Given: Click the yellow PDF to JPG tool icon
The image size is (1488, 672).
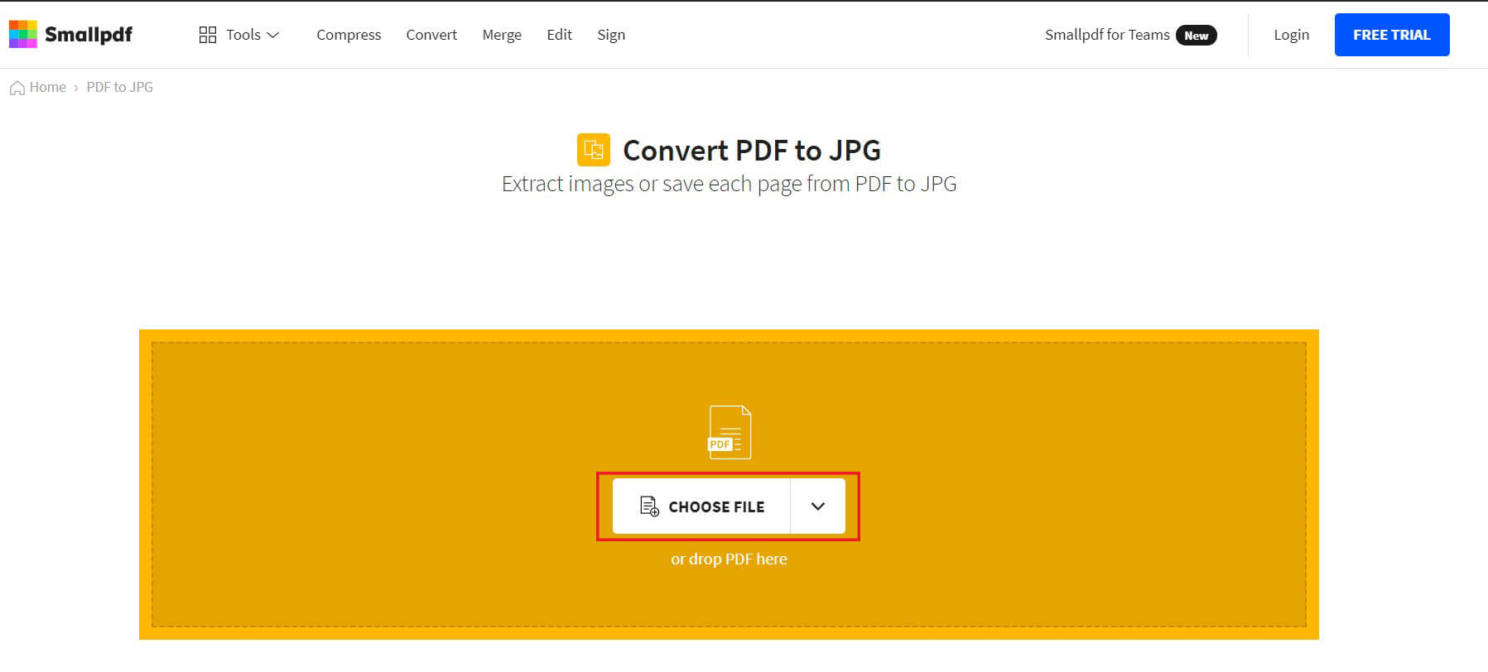Looking at the screenshot, I should [x=594, y=150].
